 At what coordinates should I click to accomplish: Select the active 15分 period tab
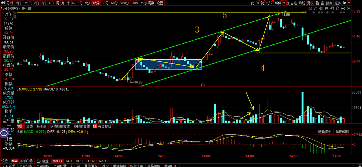96,3
